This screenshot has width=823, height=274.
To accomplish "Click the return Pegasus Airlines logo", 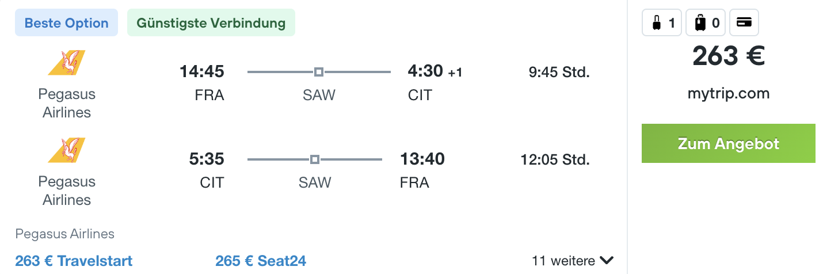I will (x=67, y=150).
